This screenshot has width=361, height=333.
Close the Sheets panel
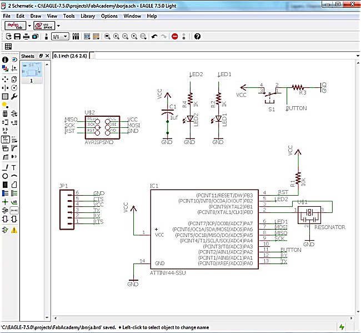[x=47, y=56]
